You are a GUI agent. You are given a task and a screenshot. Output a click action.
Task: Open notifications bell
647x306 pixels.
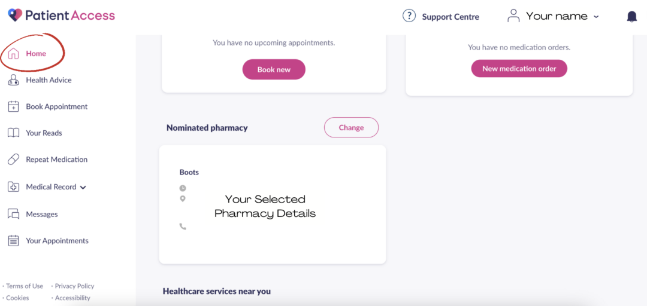(631, 17)
